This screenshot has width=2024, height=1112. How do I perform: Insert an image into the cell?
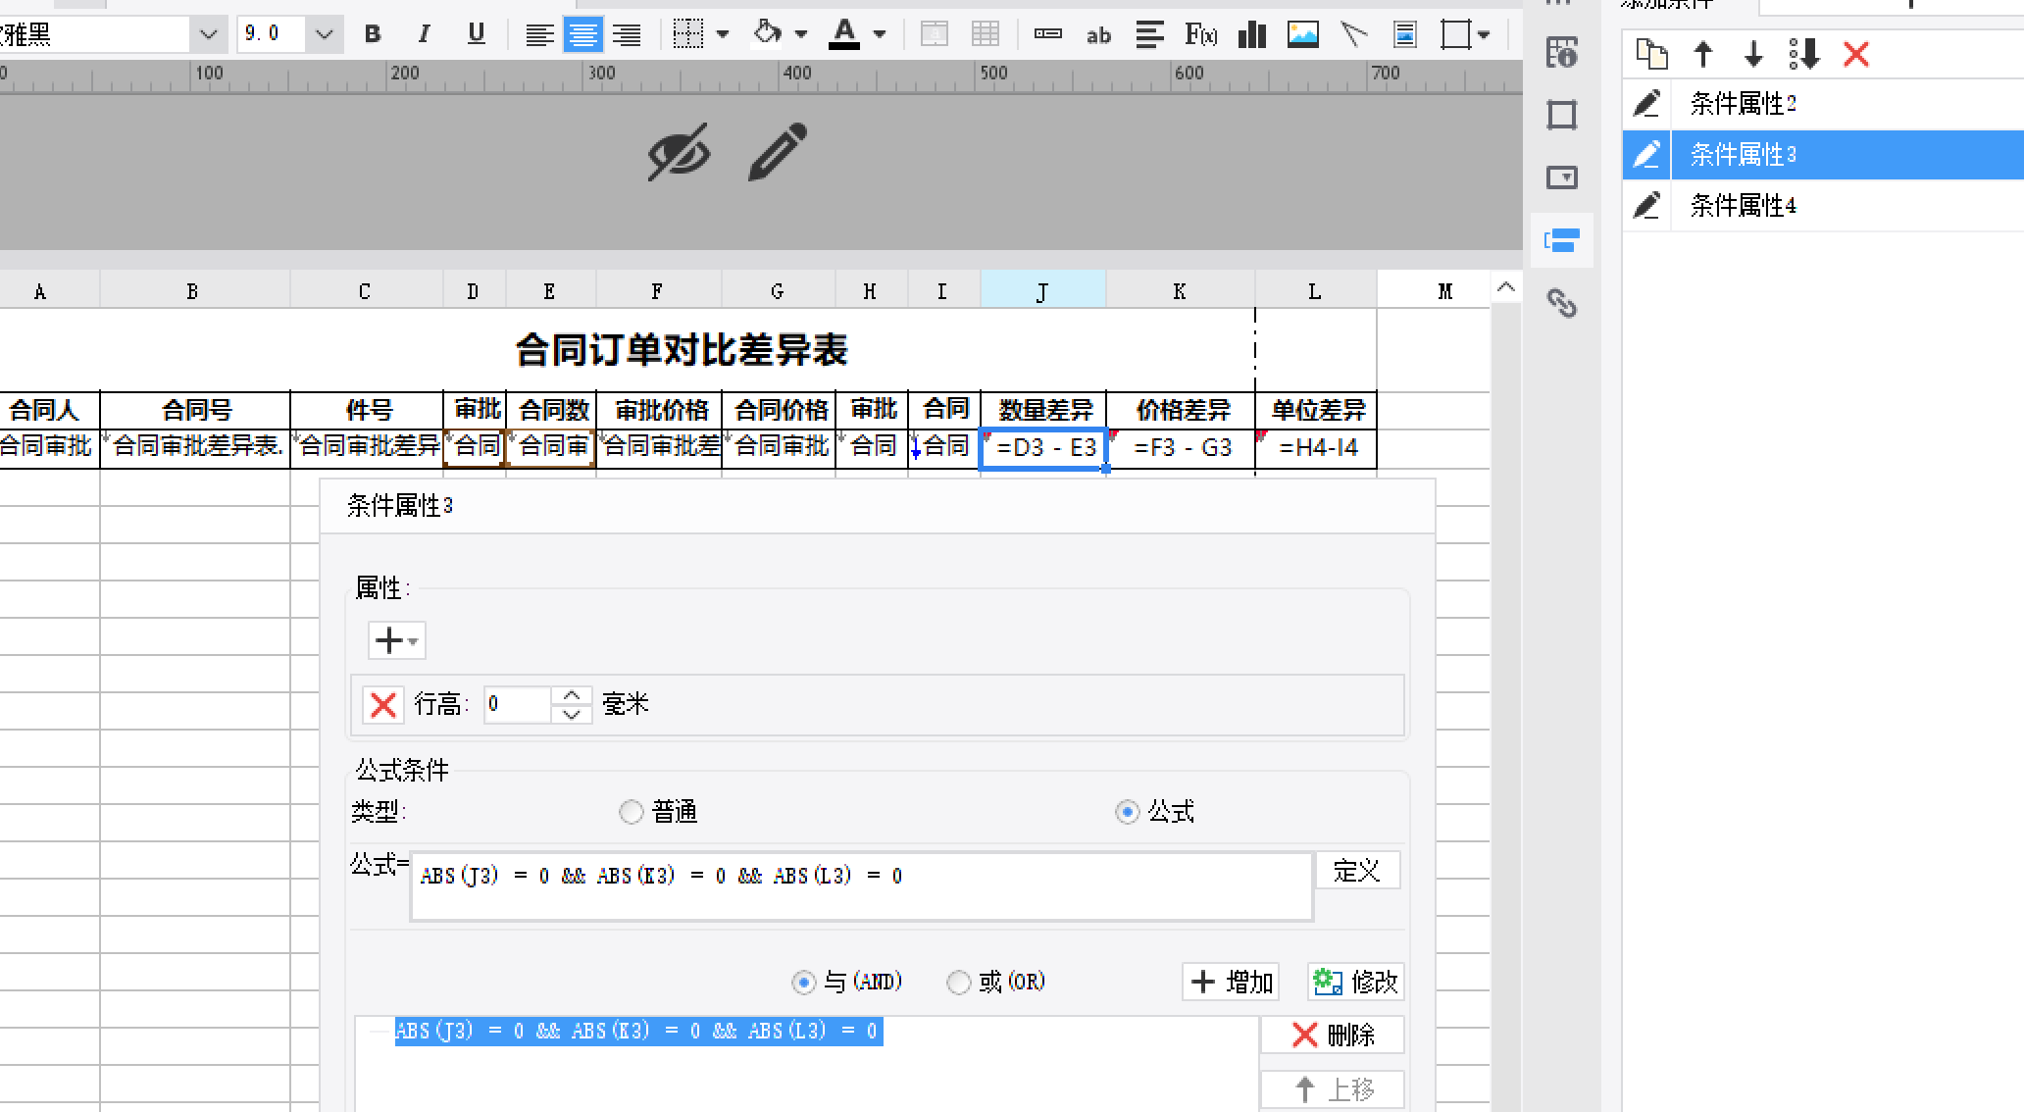pyautogui.click(x=1302, y=35)
